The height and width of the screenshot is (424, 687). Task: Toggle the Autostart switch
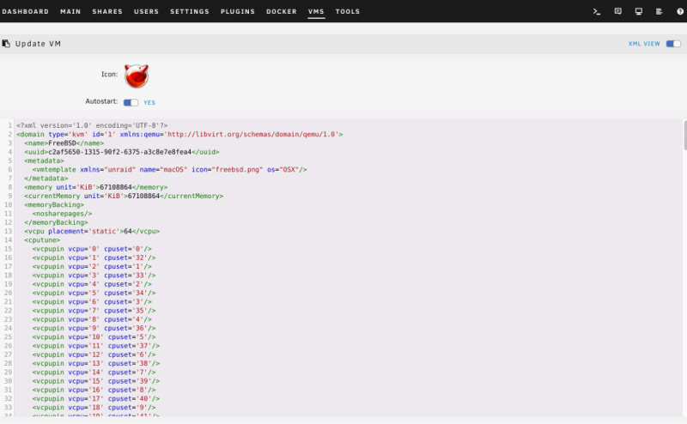(131, 102)
